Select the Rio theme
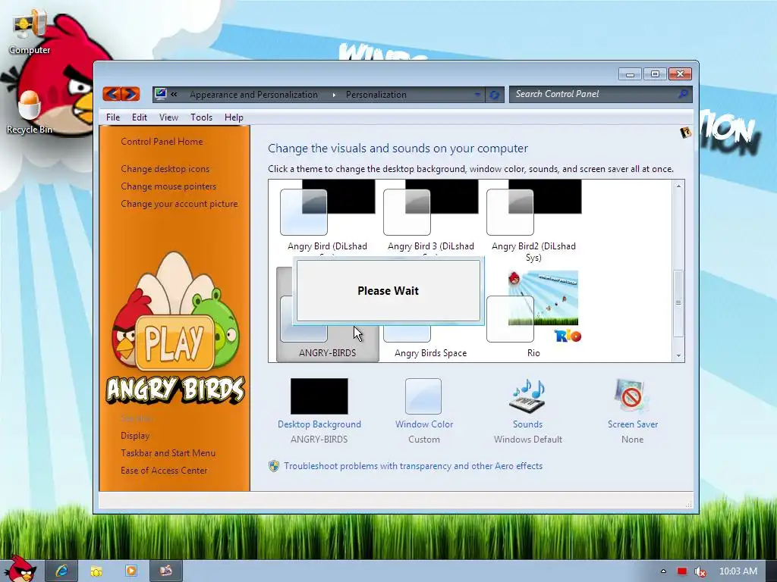The width and height of the screenshot is (777, 582). [x=533, y=314]
